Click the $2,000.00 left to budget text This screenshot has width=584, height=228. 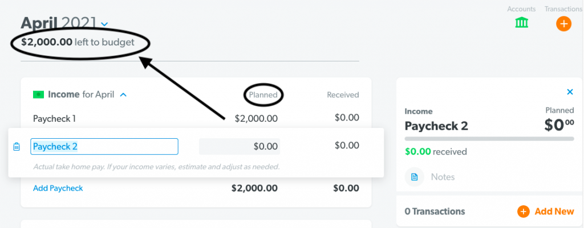(x=78, y=42)
